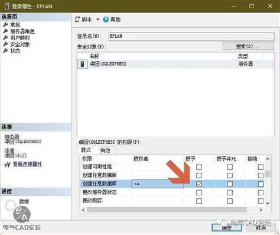The height and width of the screenshot is (235, 280).
Task: Expand the 脚本 dropdown arrow
Action: pyautogui.click(x=98, y=20)
